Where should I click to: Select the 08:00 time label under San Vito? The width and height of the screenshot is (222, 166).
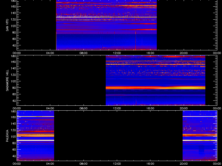(84, 53)
